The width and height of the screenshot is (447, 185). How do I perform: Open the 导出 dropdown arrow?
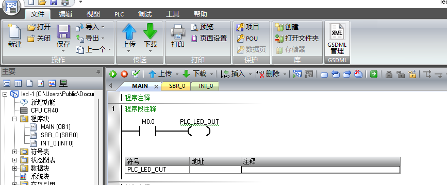pyautogui.click(x=103, y=39)
